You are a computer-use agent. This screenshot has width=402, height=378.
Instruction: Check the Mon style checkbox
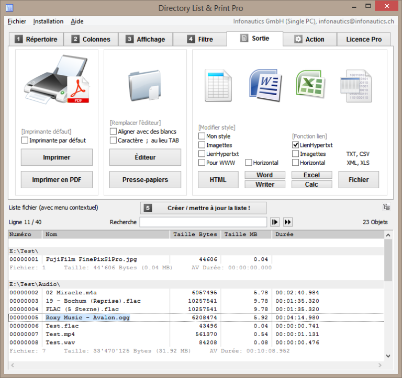202,136
